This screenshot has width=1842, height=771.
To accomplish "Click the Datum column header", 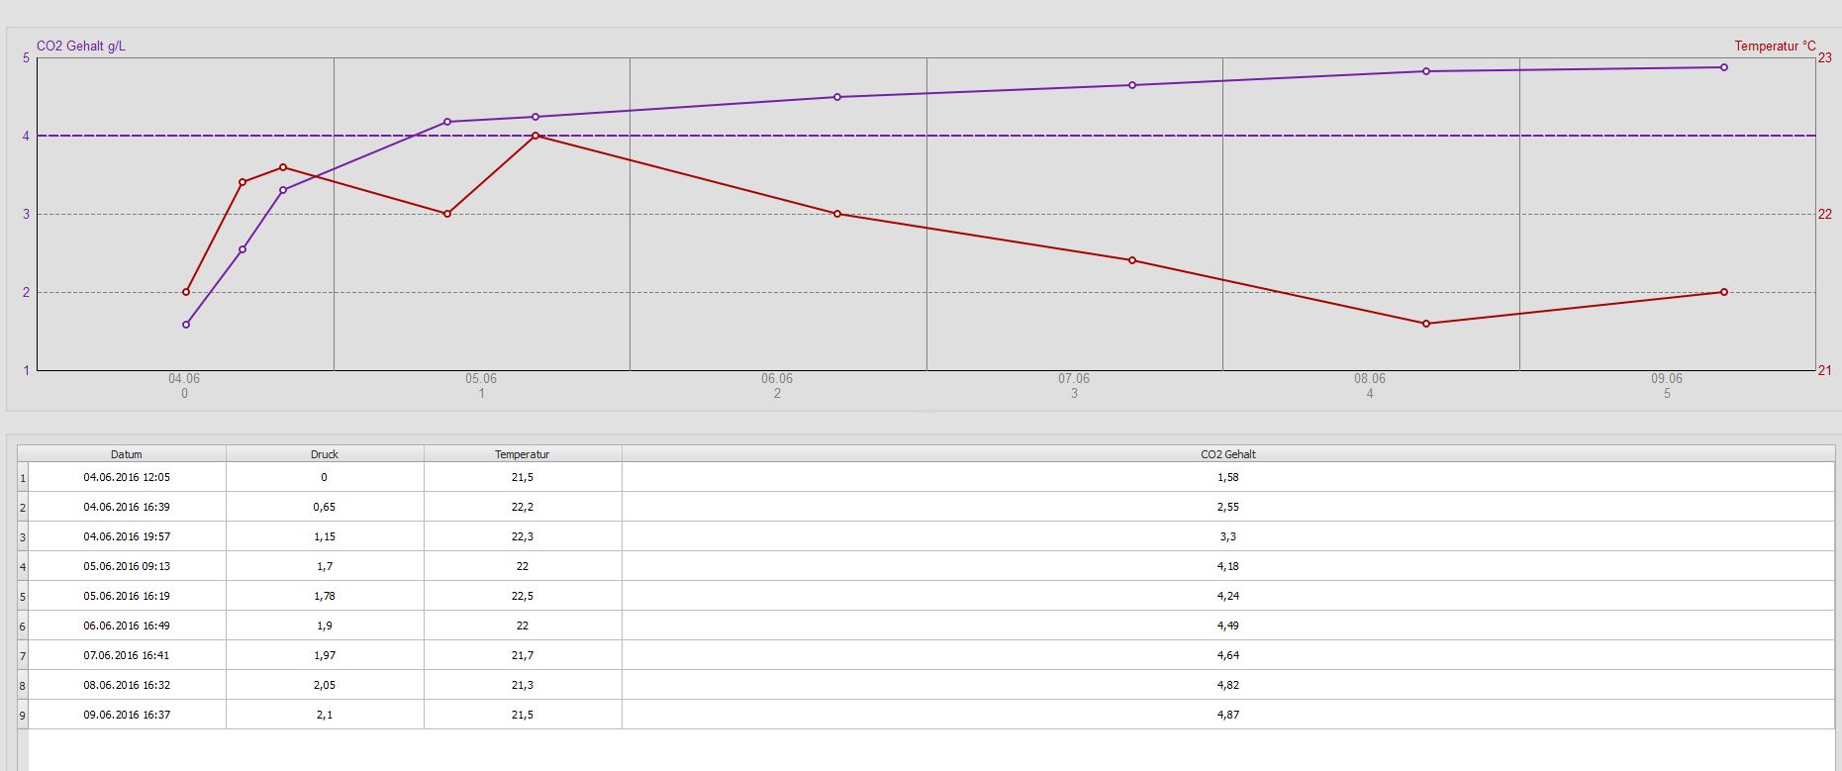I will click(x=127, y=454).
